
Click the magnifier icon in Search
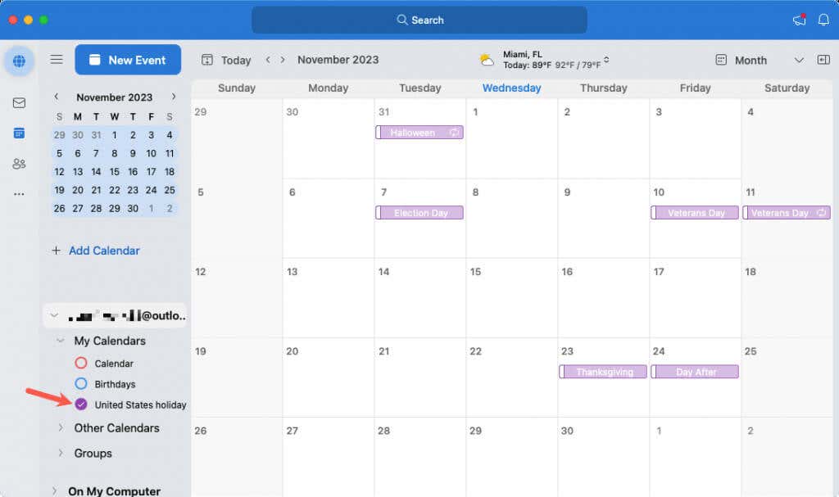401,20
